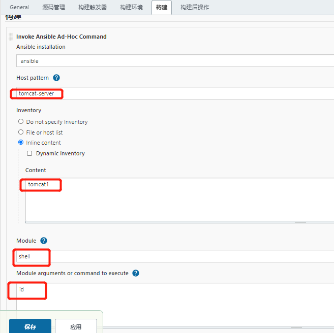
Task: Select 'Do not specify Inventory' radio
Action: tap(21, 121)
